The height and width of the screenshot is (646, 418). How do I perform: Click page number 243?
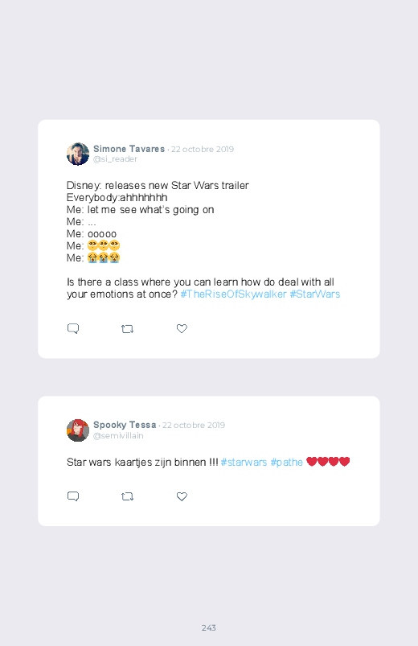[209, 627]
